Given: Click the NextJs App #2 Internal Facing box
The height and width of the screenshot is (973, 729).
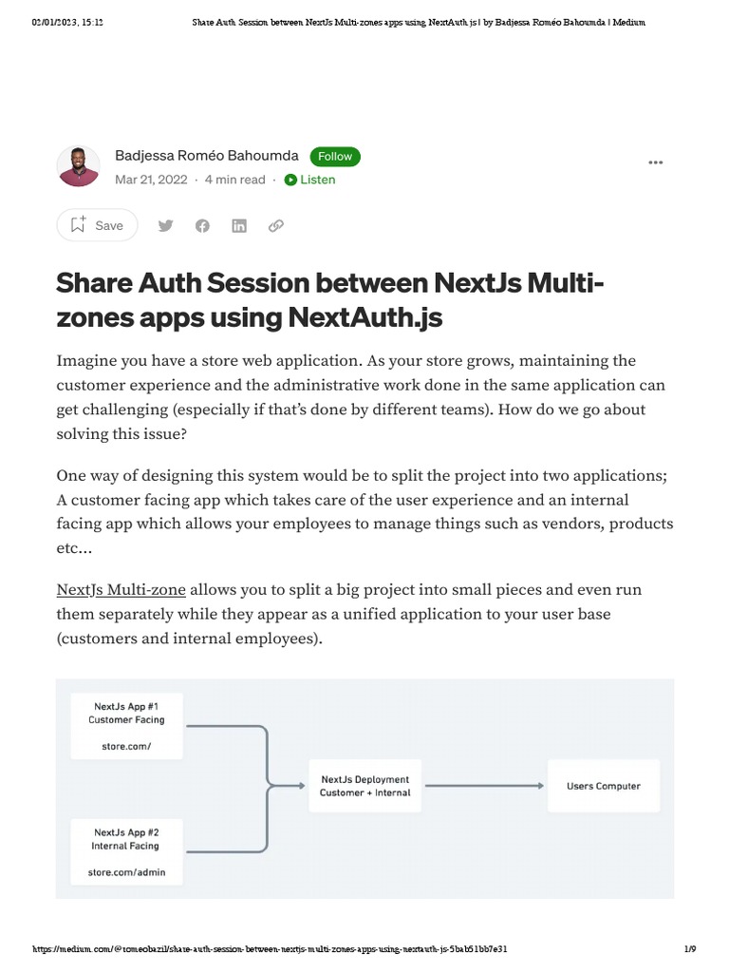Looking at the screenshot, I should pyautogui.click(x=126, y=852).
